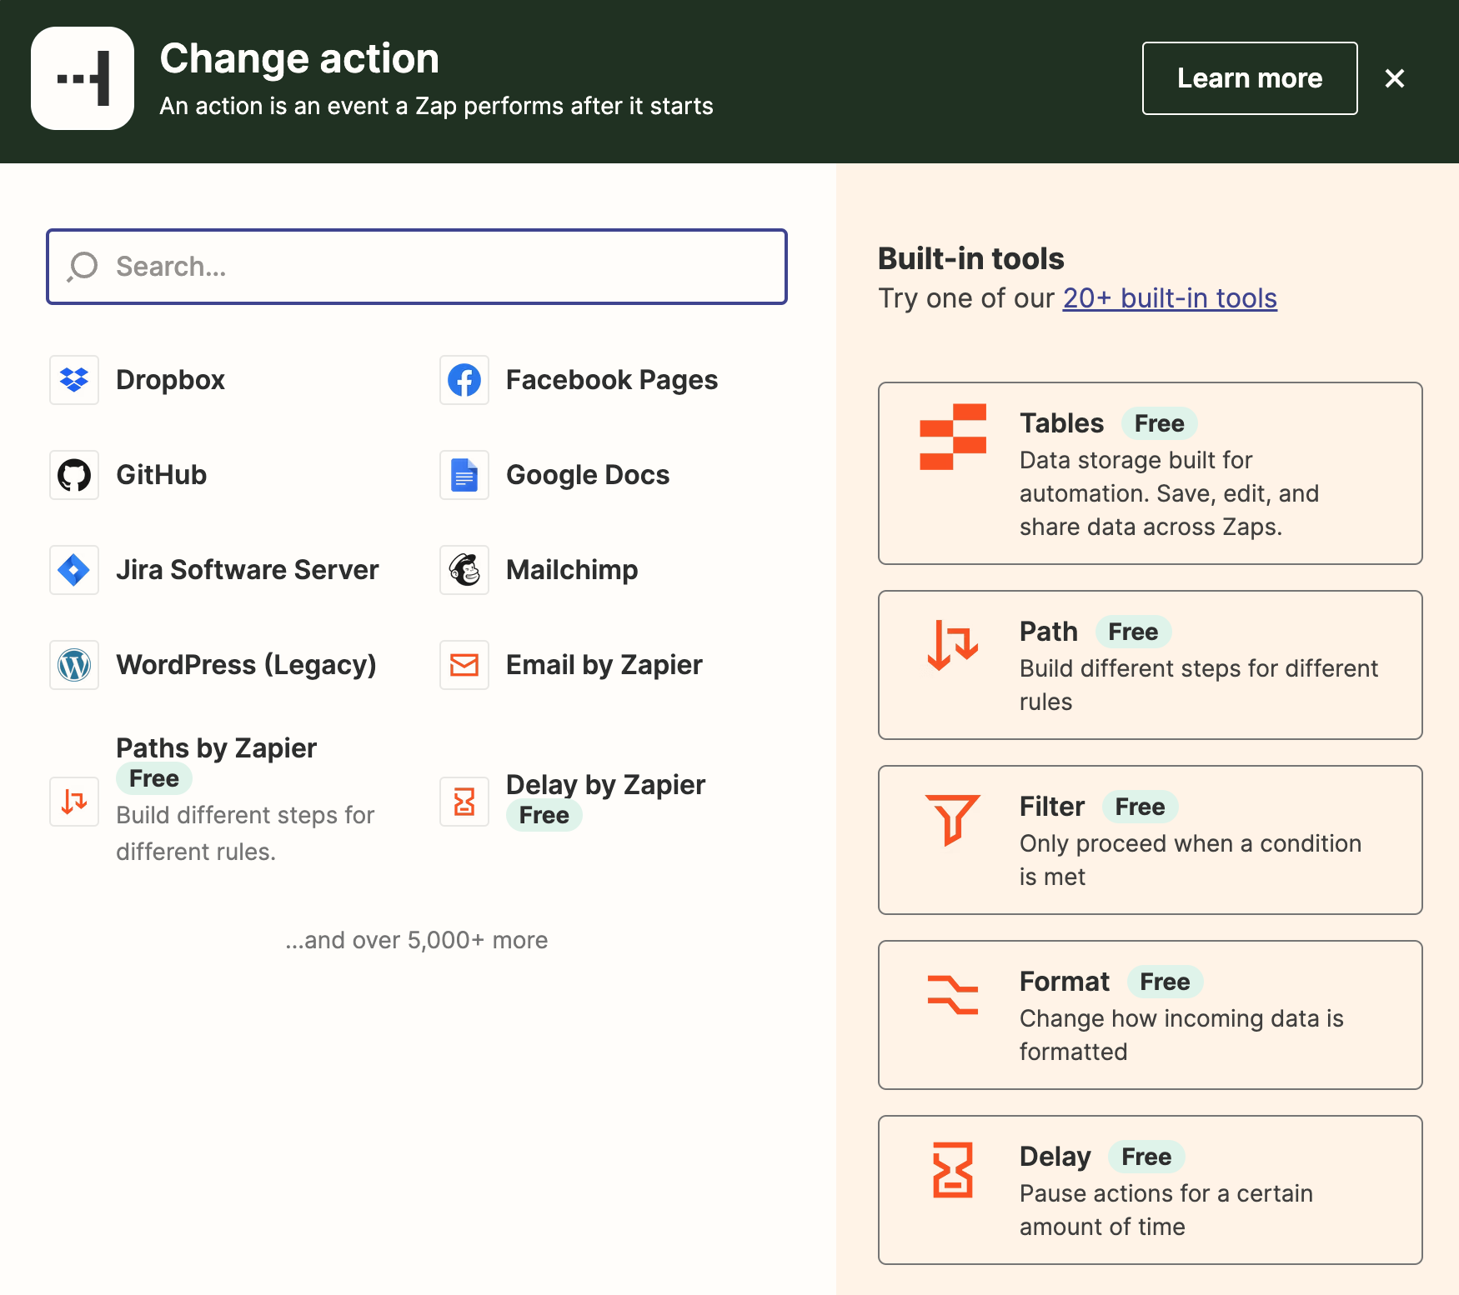
Task: Select WordPress (Legacy) label
Action: click(247, 665)
